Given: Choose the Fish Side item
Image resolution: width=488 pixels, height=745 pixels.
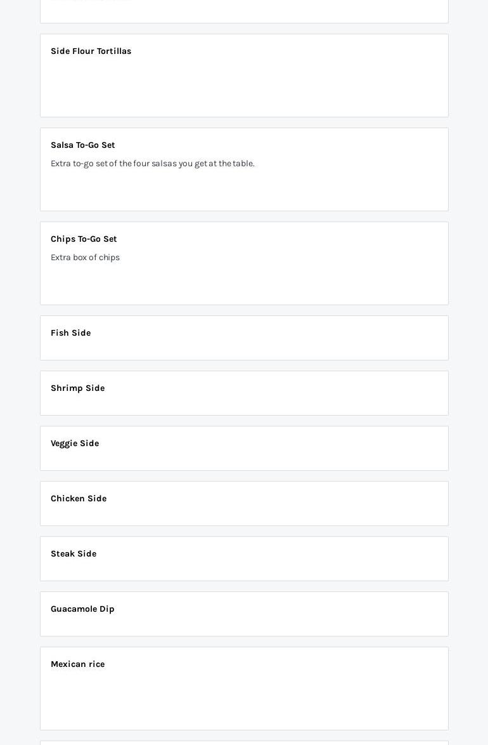Looking at the screenshot, I should pyautogui.click(x=244, y=338).
